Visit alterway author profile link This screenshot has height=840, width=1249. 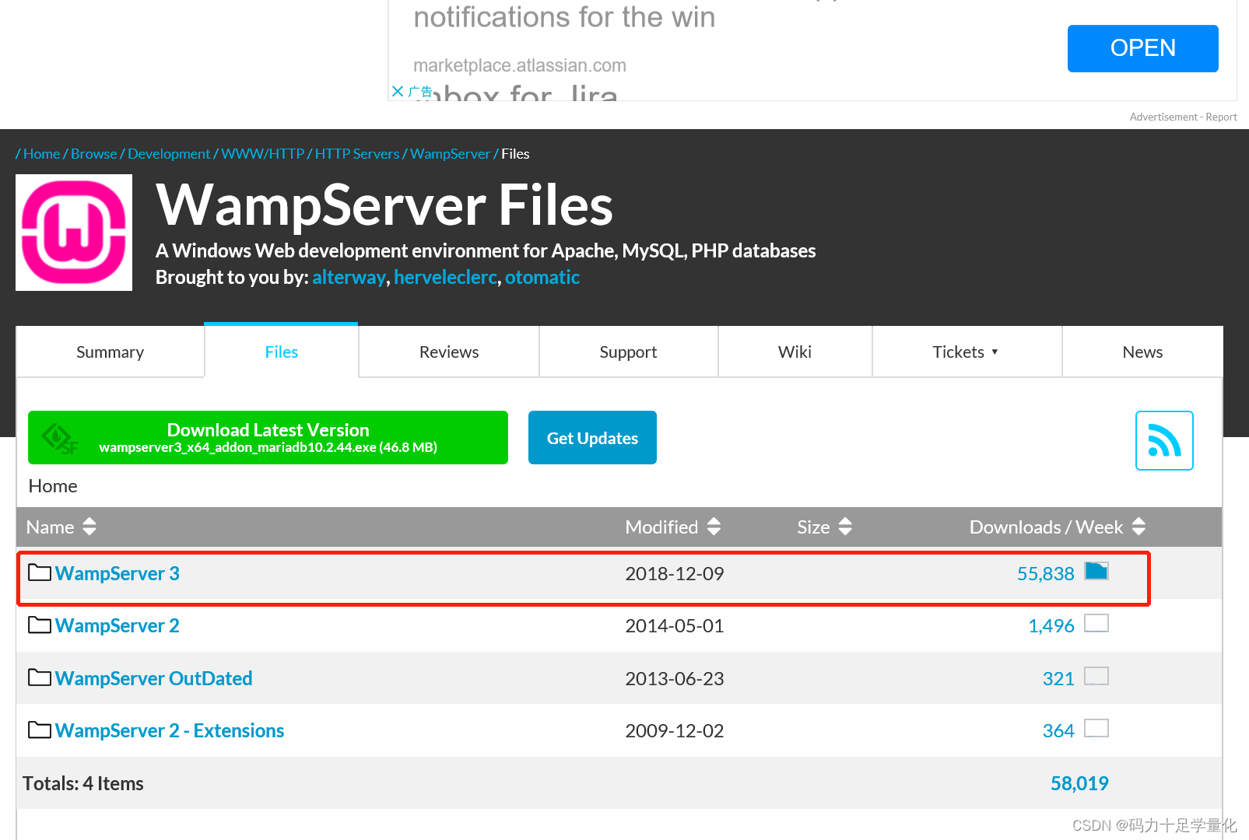tap(349, 277)
